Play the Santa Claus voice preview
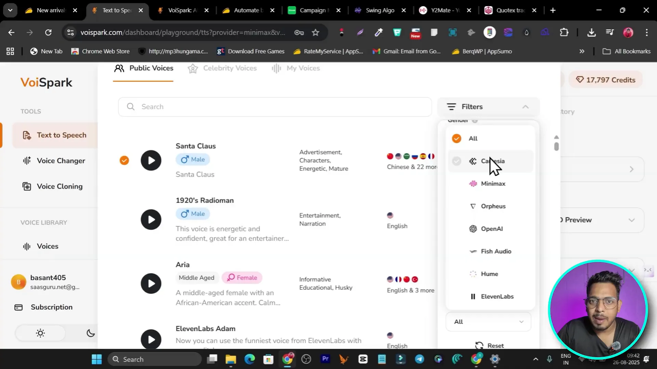Image resolution: width=657 pixels, height=369 pixels. click(151, 160)
